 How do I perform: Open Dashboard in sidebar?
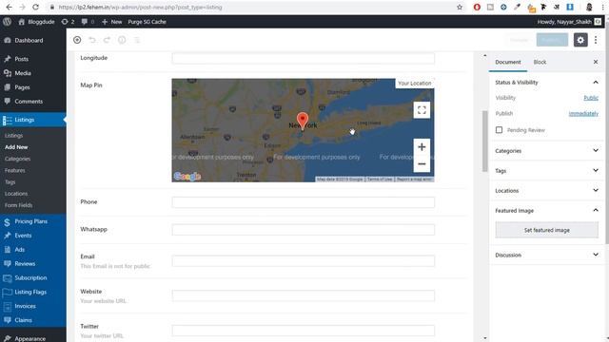tap(29, 40)
